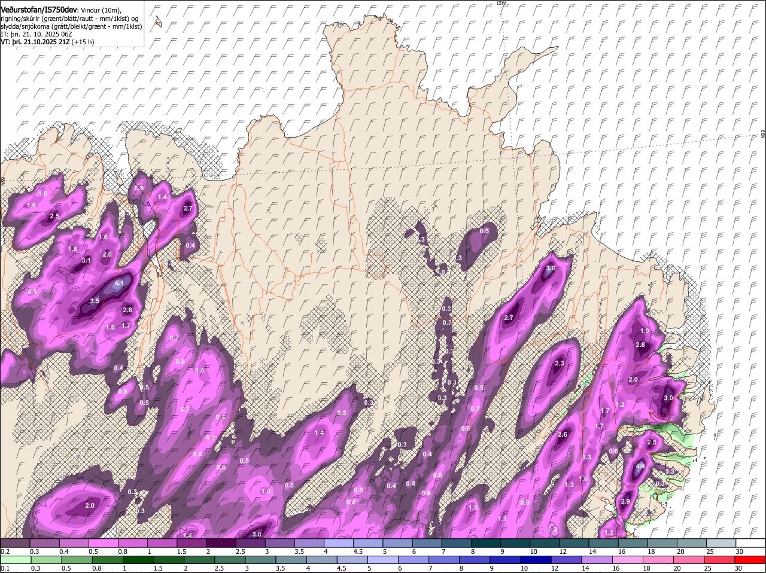This screenshot has width=766, height=573.
Task: Click the 4.1 precipitation value on the map
Action: [x=119, y=284]
